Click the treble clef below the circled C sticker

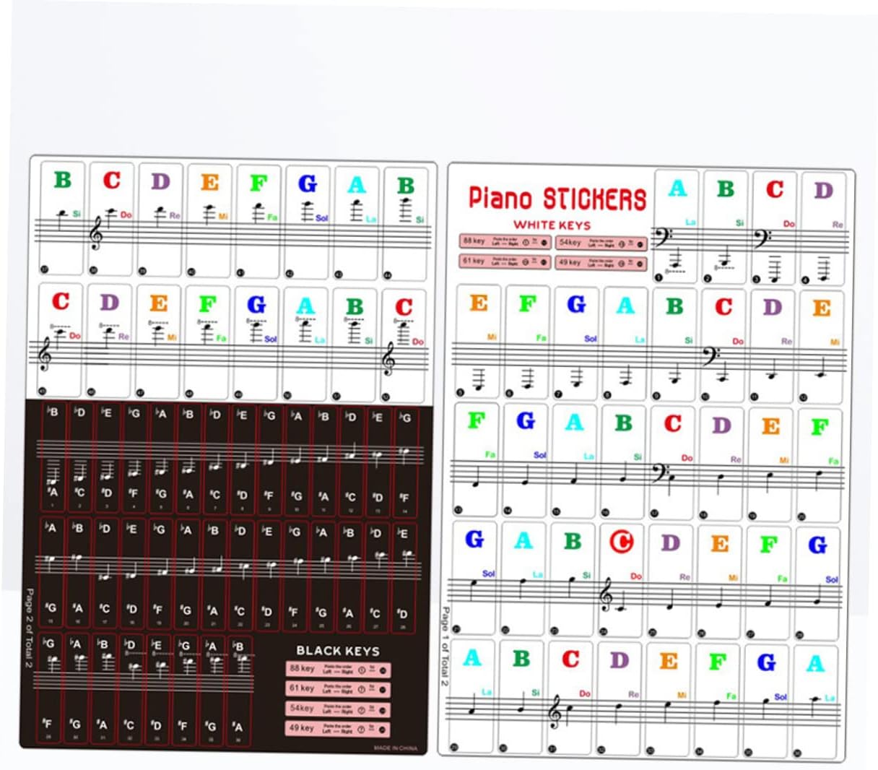point(607,597)
